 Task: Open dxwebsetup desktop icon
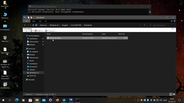click(x=5, y=85)
